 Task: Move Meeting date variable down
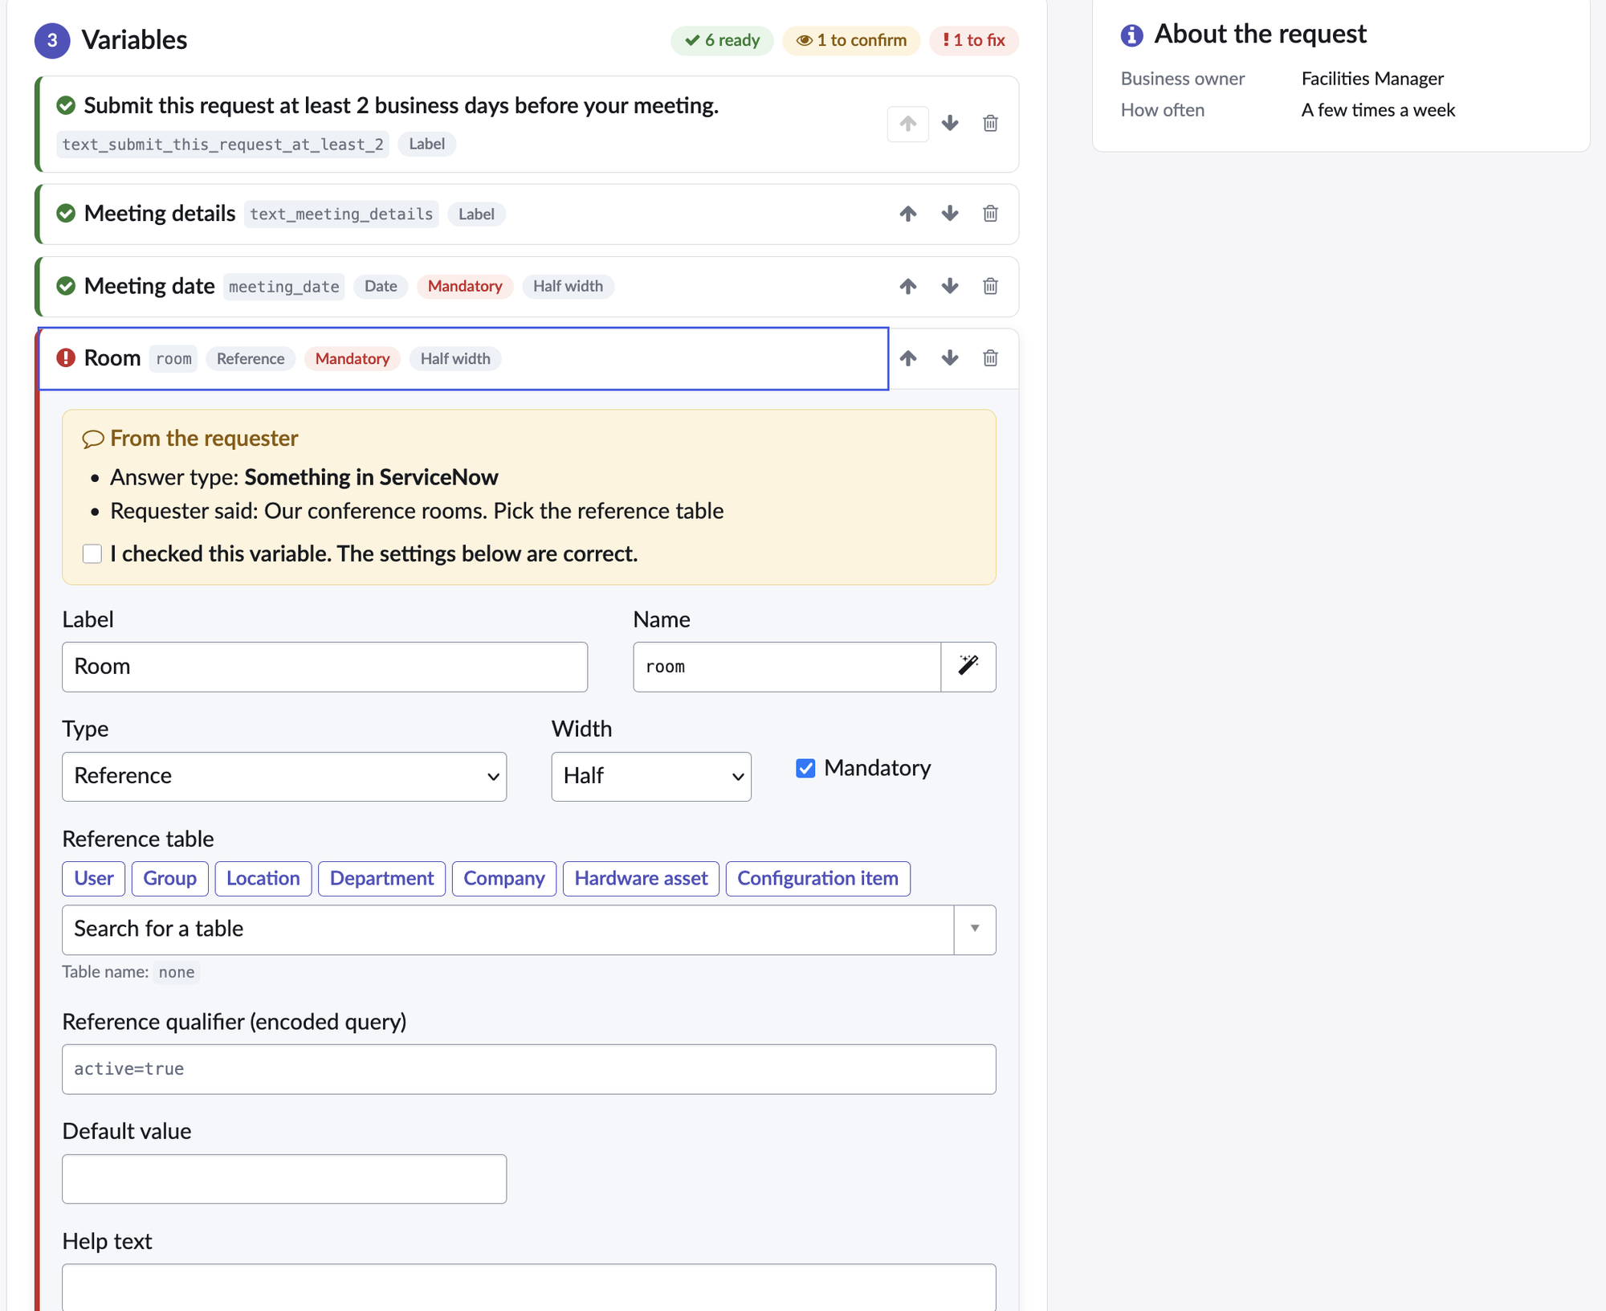pyautogui.click(x=950, y=286)
